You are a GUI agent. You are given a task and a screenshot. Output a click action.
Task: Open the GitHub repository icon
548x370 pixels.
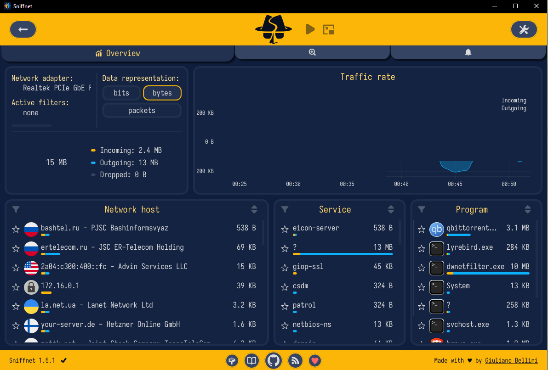273,360
